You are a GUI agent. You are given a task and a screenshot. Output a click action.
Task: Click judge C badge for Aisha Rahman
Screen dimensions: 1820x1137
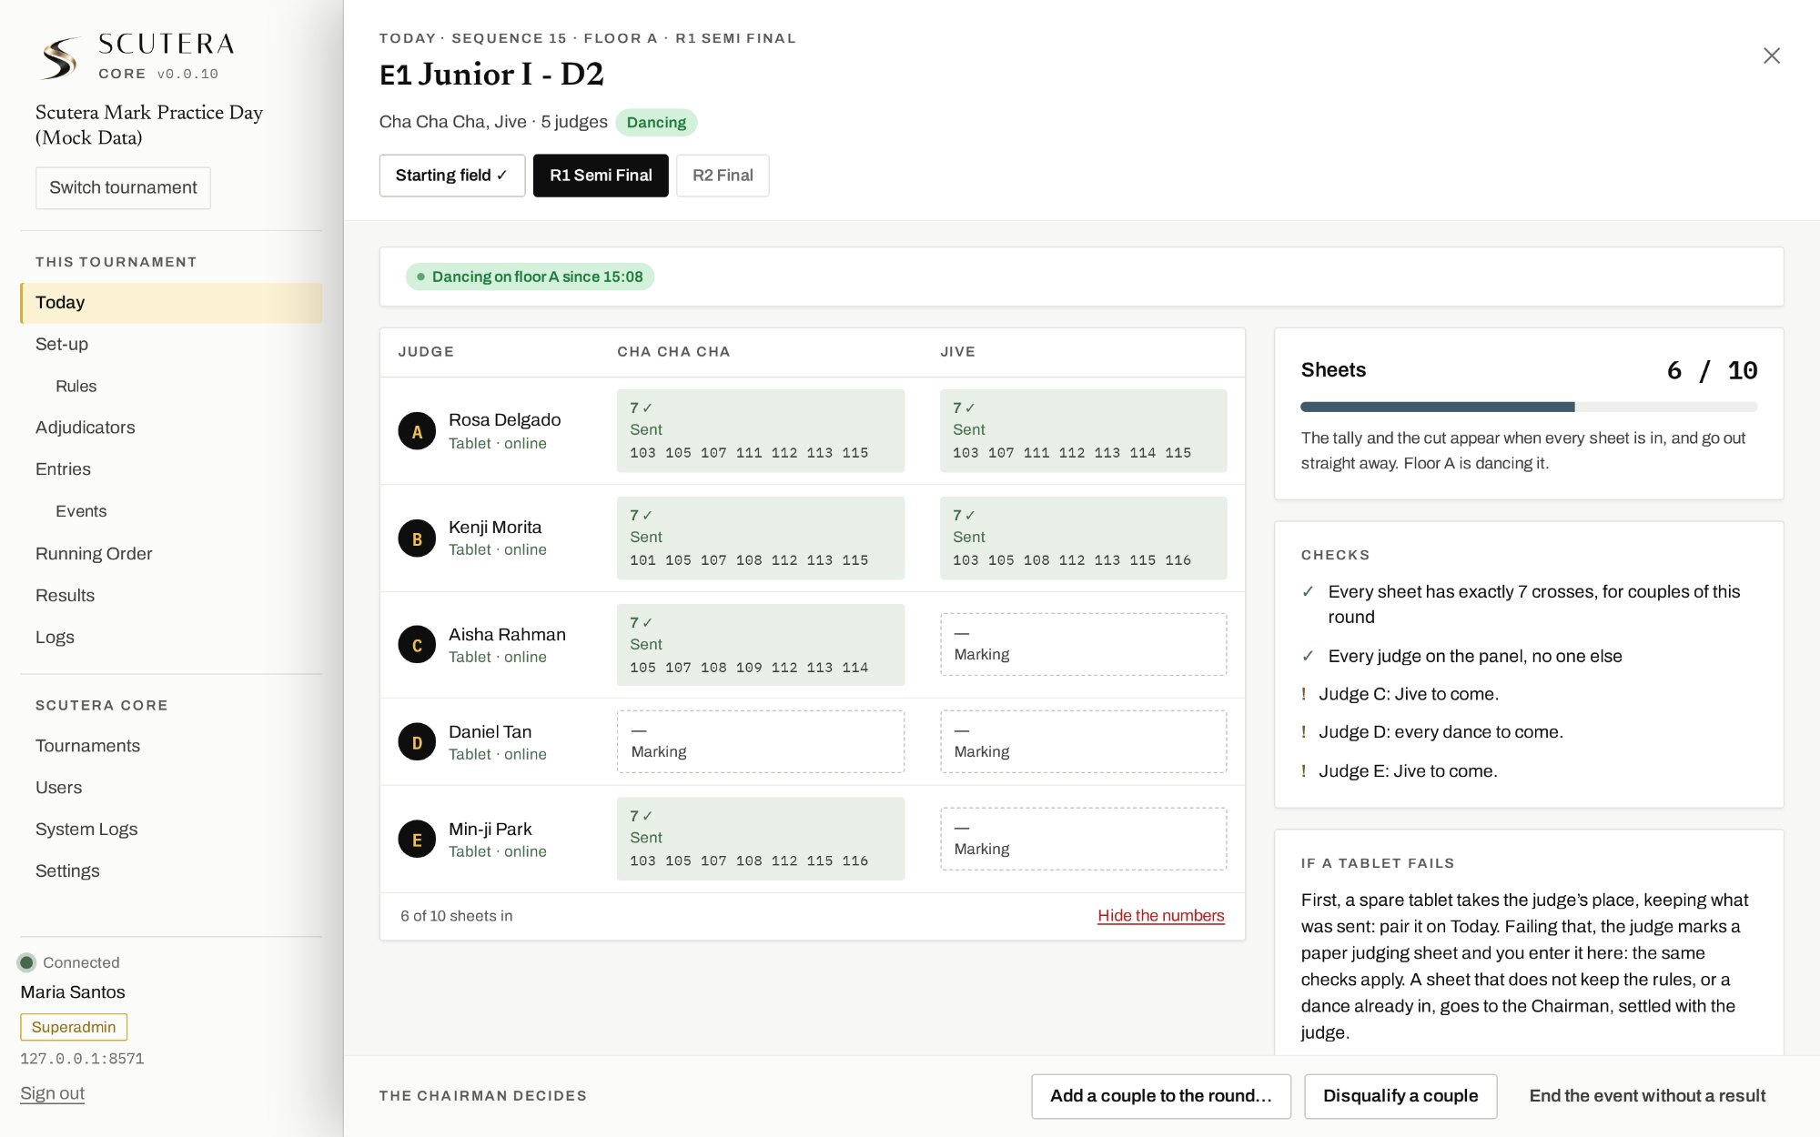click(417, 645)
